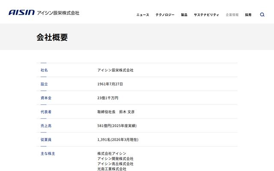Select shareholder アイシン高丘株式会社
This screenshot has height=171, width=274.
tap(115, 164)
